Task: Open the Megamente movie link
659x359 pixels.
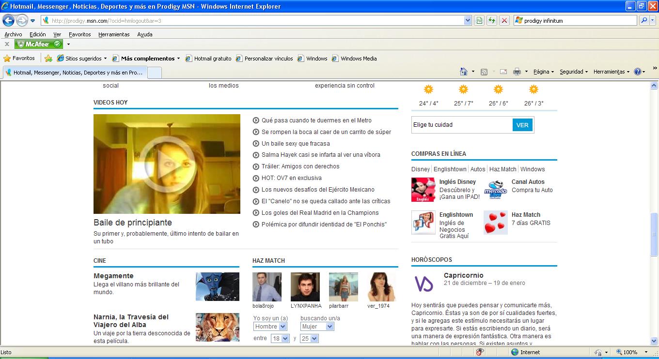Action: tap(113, 276)
